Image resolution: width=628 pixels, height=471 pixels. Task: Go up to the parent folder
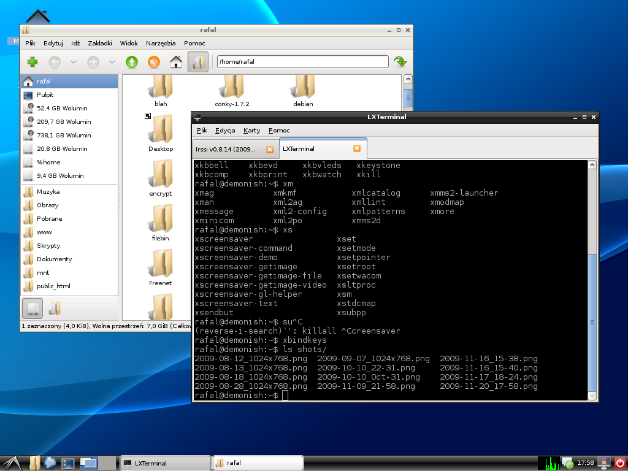pyautogui.click(x=132, y=62)
